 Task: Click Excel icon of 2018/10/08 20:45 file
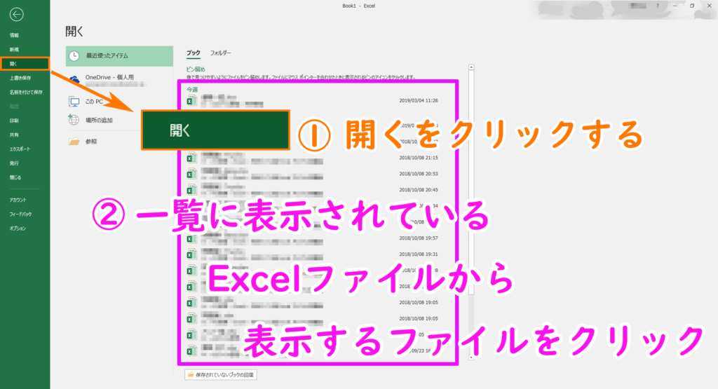(191, 190)
